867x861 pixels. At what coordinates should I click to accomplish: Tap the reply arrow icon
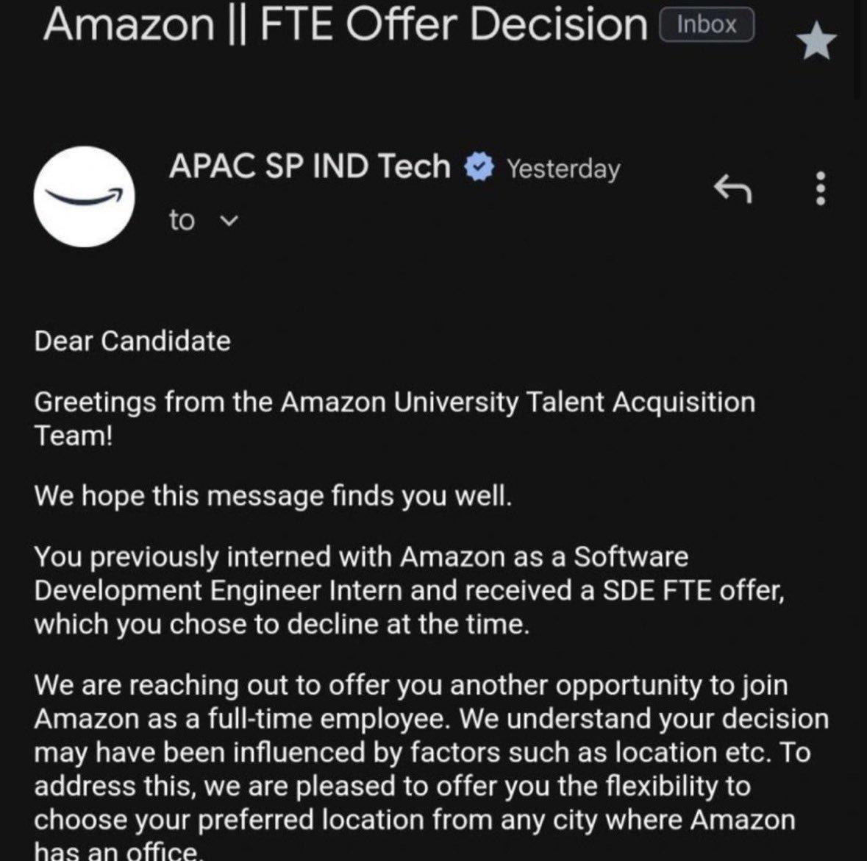coord(732,188)
